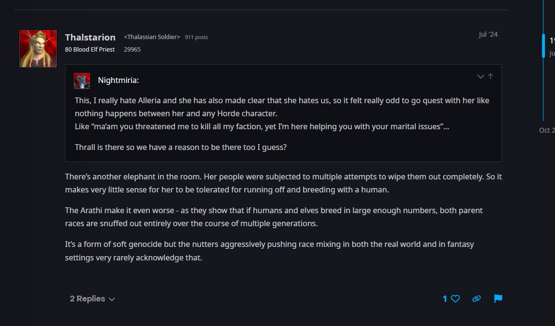This screenshot has height=326, width=555.
Task: Copy the post's share link icon
Action: [x=476, y=299]
